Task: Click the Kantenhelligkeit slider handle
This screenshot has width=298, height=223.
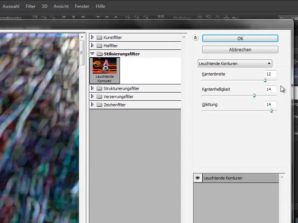Action: pos(254,96)
